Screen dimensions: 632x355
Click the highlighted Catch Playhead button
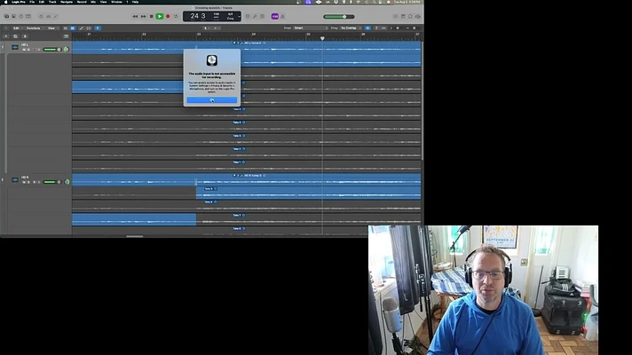[x=98, y=28]
